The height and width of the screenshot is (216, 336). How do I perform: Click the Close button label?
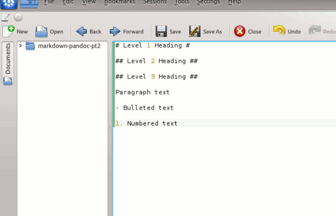(x=254, y=31)
